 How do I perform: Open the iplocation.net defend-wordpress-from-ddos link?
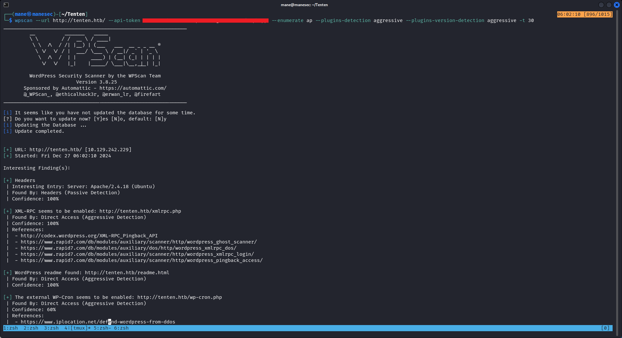click(98, 322)
